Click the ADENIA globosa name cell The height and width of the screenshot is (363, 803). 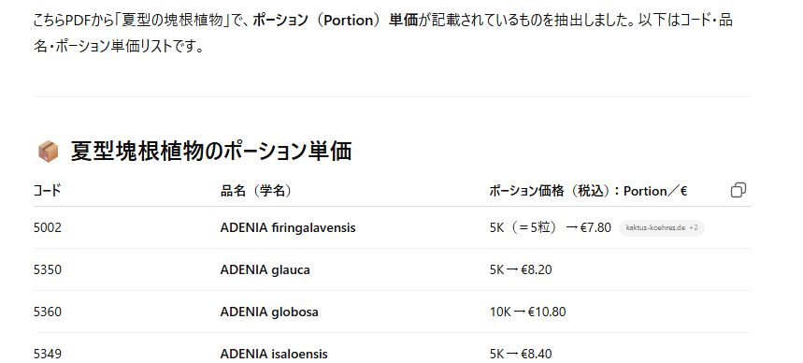pyautogui.click(x=269, y=312)
